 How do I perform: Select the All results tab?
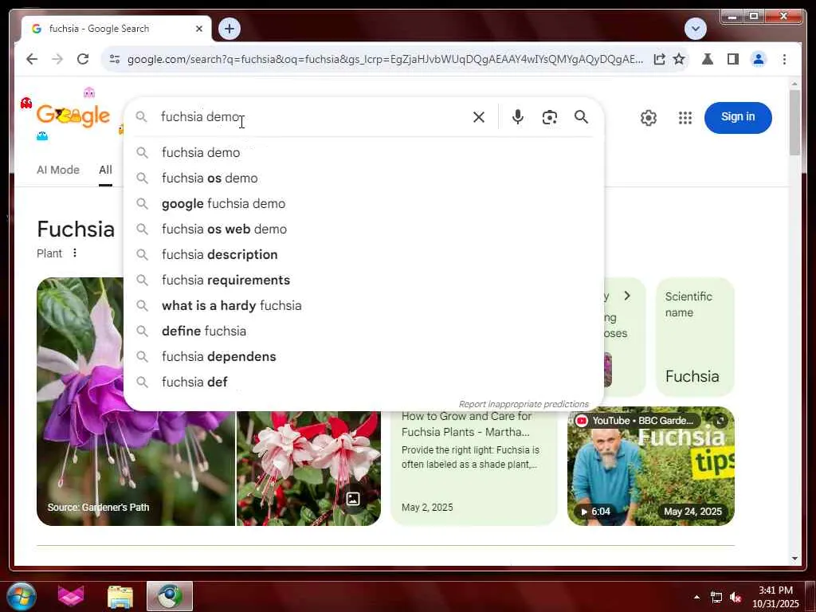(105, 170)
